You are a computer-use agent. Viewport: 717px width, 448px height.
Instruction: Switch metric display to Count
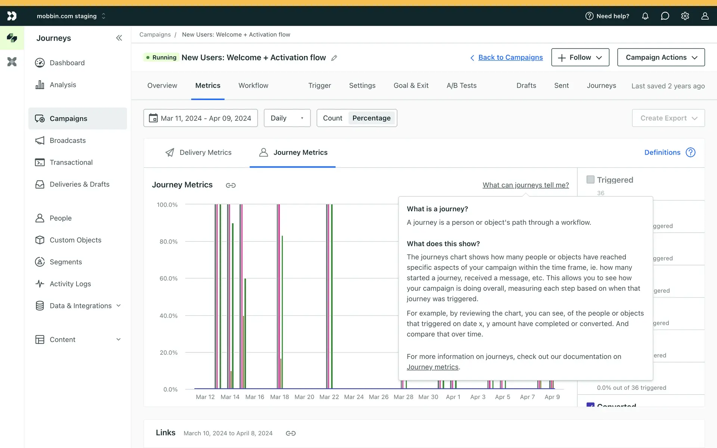point(332,118)
